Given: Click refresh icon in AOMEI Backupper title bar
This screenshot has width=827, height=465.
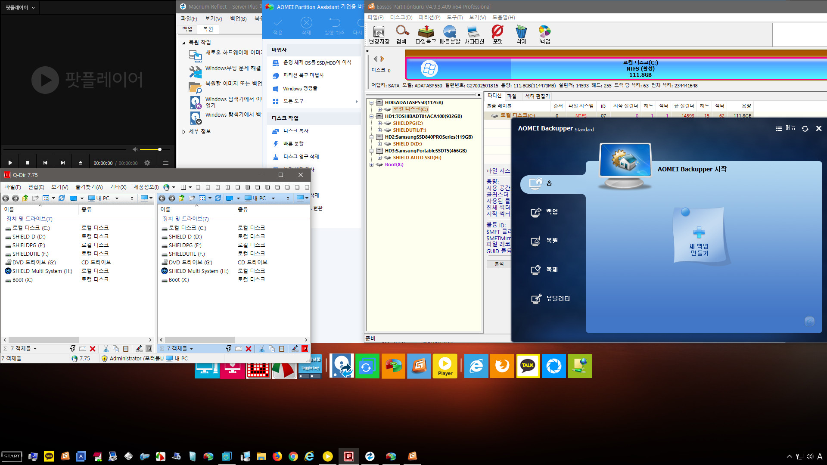Looking at the screenshot, I should pyautogui.click(x=805, y=128).
